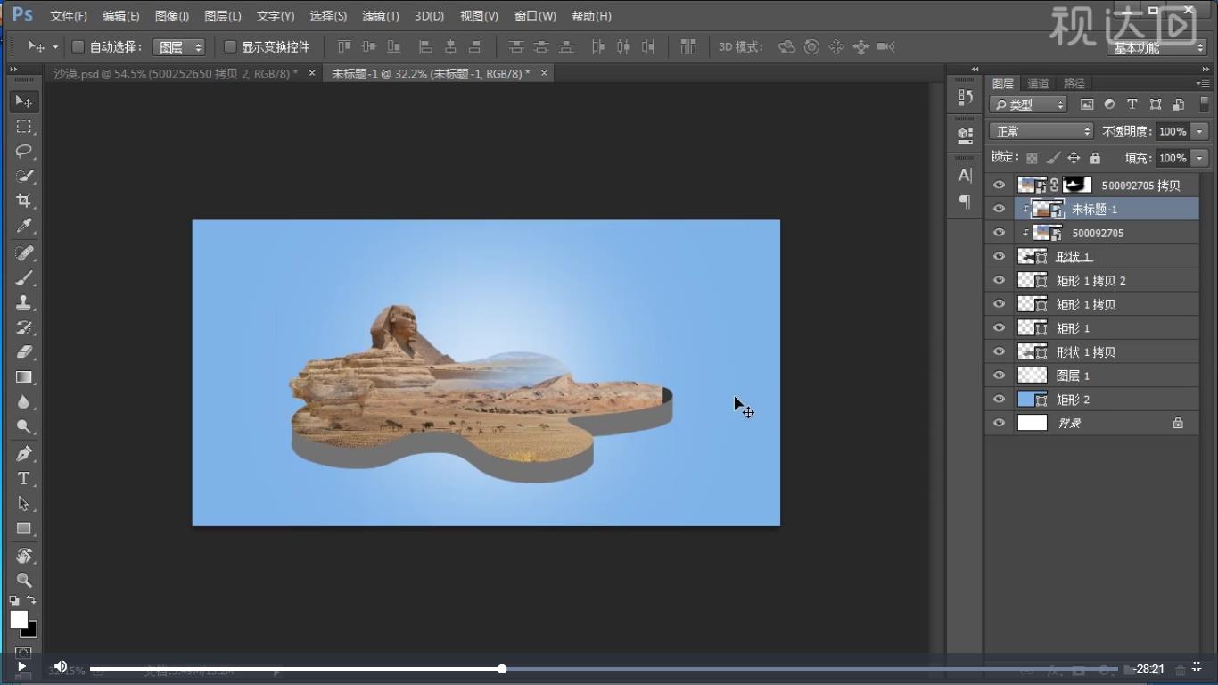Viewport: 1218px width, 685px height.
Task: Select the Eyedropper tool
Action: click(x=24, y=226)
